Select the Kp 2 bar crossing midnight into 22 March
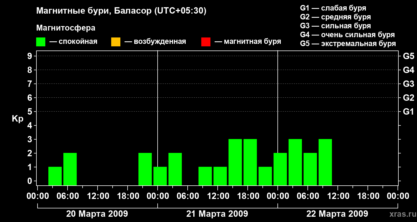Screen dimensions: 417x222 pos(280,169)
